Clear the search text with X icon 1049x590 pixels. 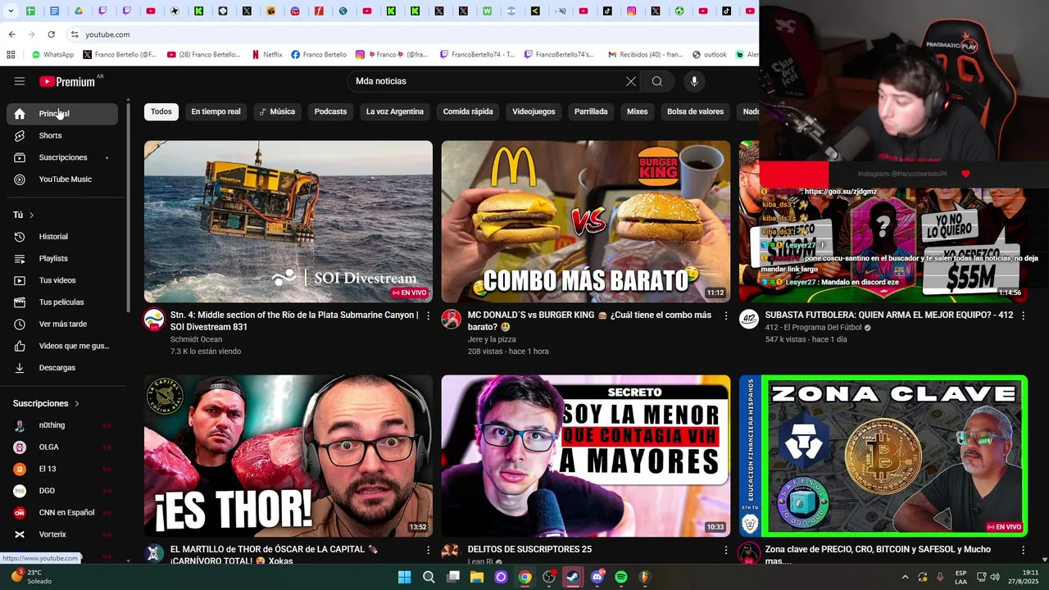point(630,81)
